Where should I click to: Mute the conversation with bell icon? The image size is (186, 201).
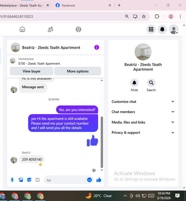134,83
